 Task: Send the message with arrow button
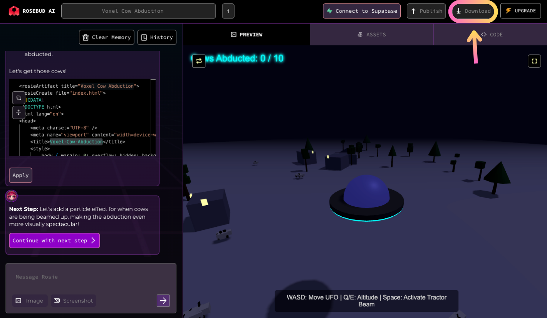point(163,301)
